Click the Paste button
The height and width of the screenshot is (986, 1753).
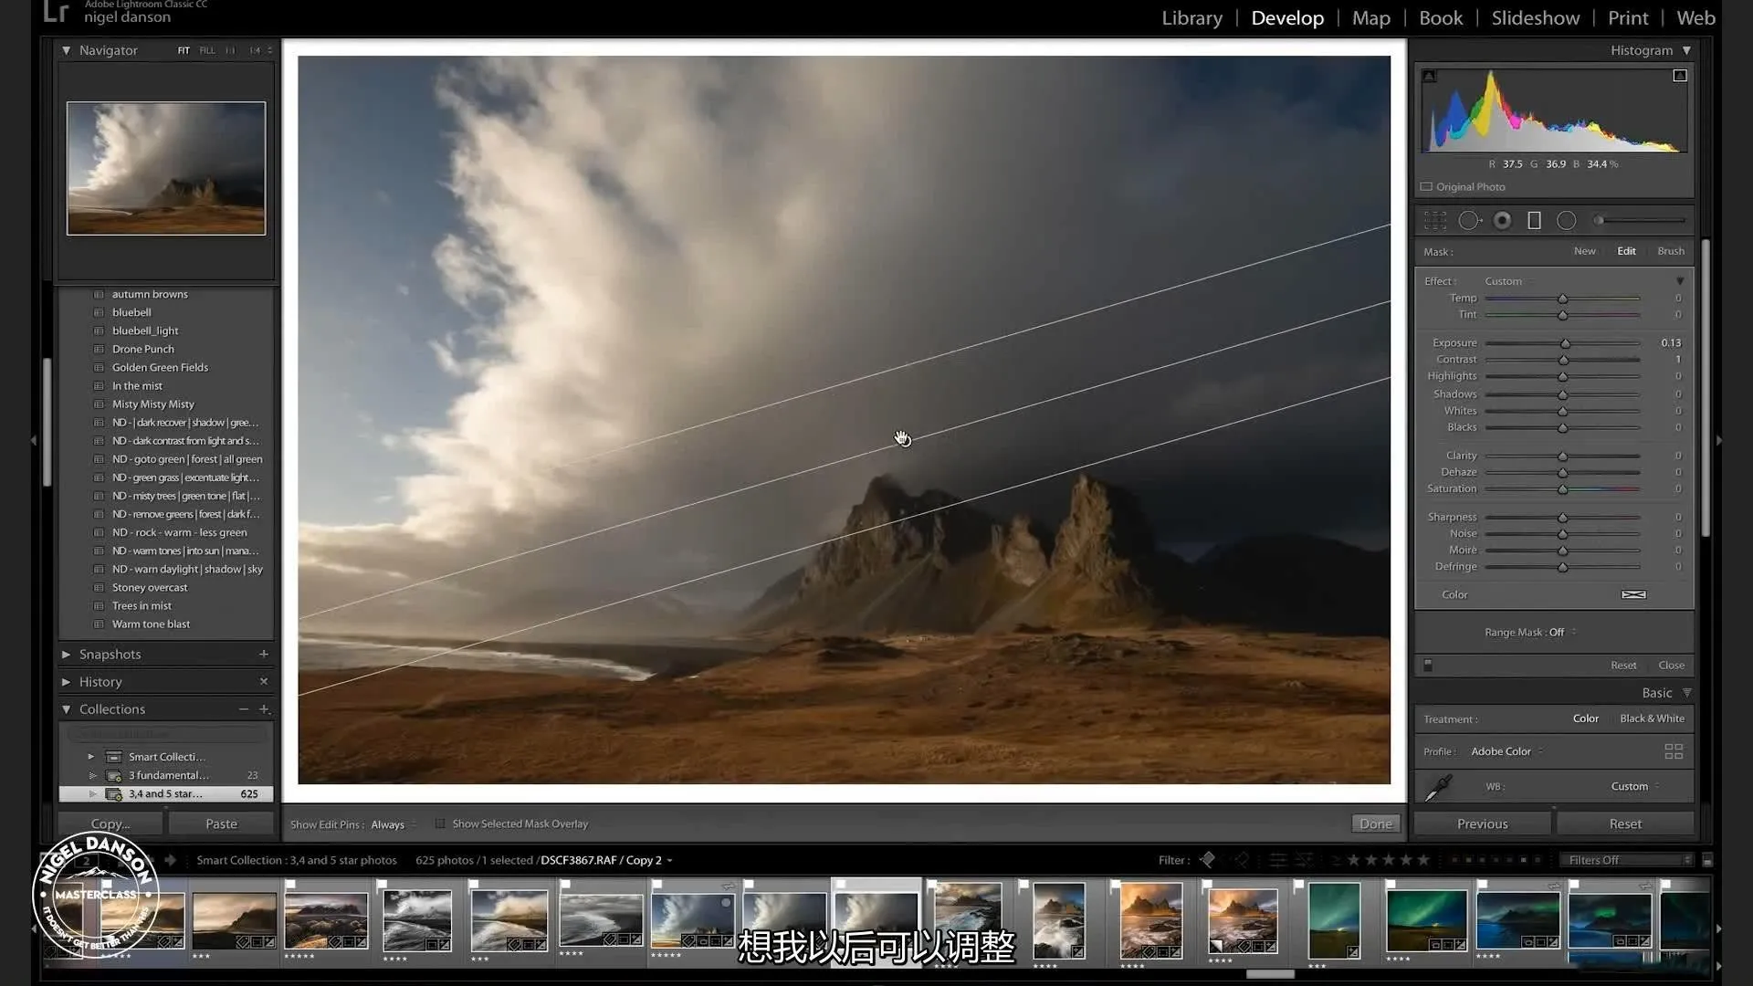221,823
